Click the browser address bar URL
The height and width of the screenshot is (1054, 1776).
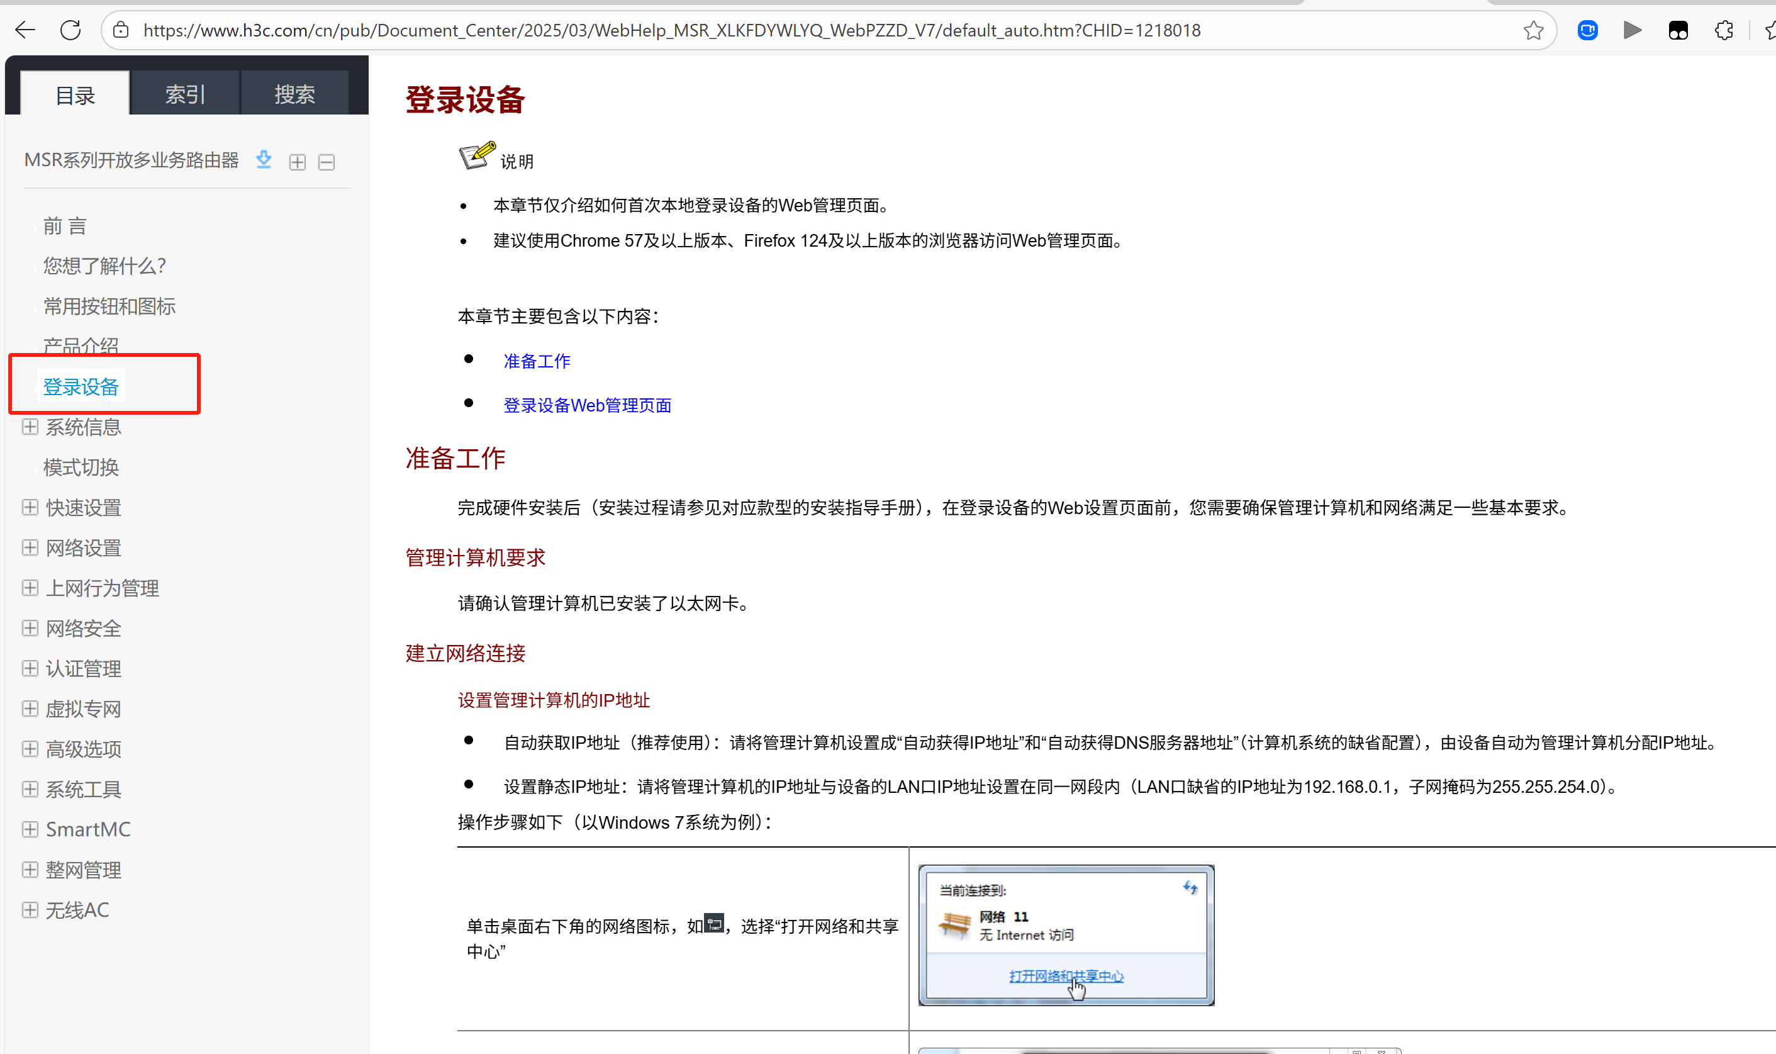(x=671, y=30)
